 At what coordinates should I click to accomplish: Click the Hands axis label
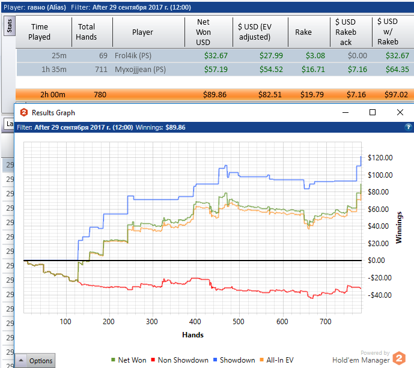(193, 335)
